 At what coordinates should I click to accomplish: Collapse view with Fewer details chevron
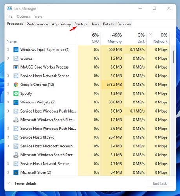tap(10, 183)
